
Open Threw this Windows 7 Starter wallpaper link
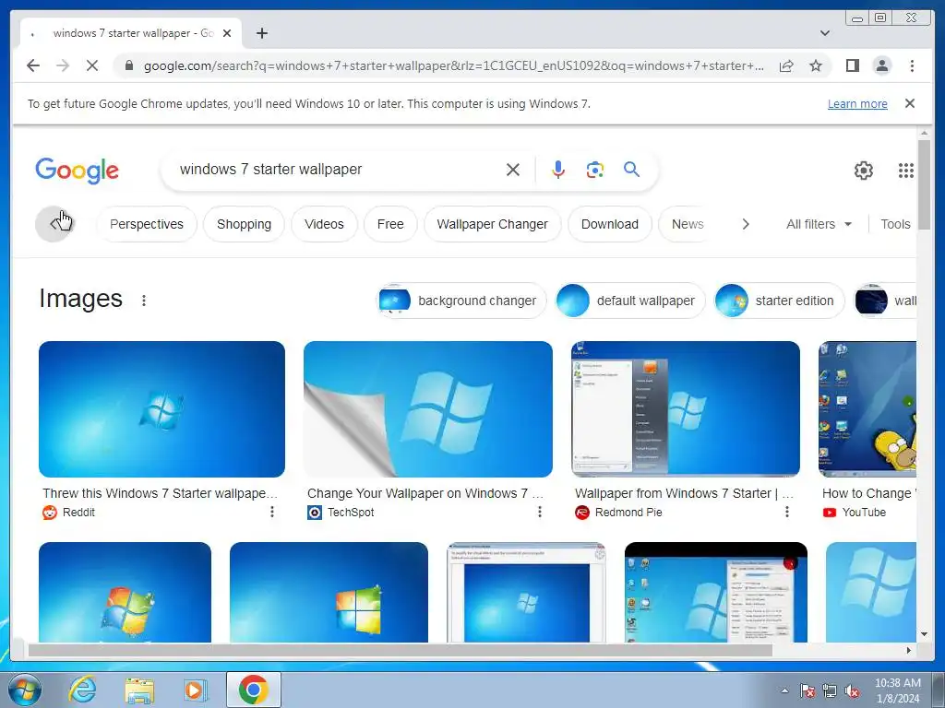pos(160,493)
